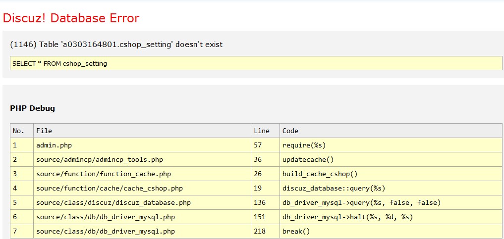This screenshot has height=239, width=504.
Task: Click the db_driver_mysql.php file cell in row 7
Action: pyautogui.click(x=142, y=231)
